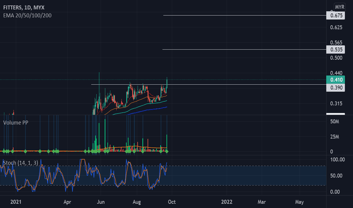Click the FITTERS, 1D, MYX symbol title
Screen dimensions: 353x208
23,8
